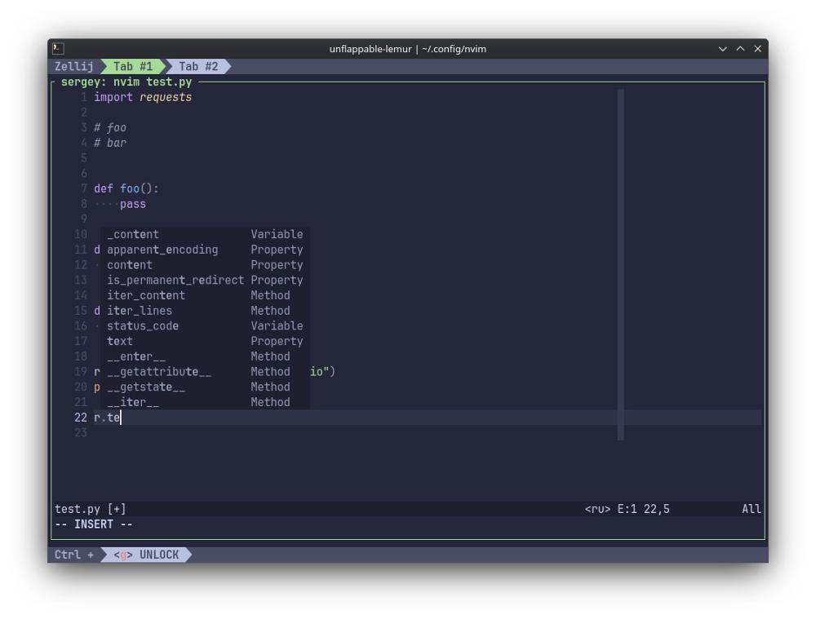Click the '<ru>' keymap indicator

click(597, 509)
